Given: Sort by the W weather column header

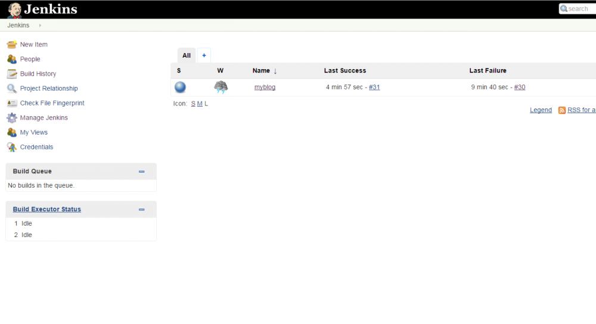Looking at the screenshot, I should click(x=220, y=71).
